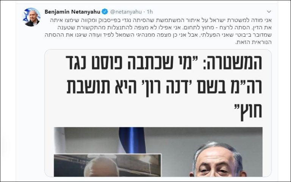Screen dimensions: 291x182
Task: Click the tweet line mentioning לפיד ועודה
Action: pos(158,35)
